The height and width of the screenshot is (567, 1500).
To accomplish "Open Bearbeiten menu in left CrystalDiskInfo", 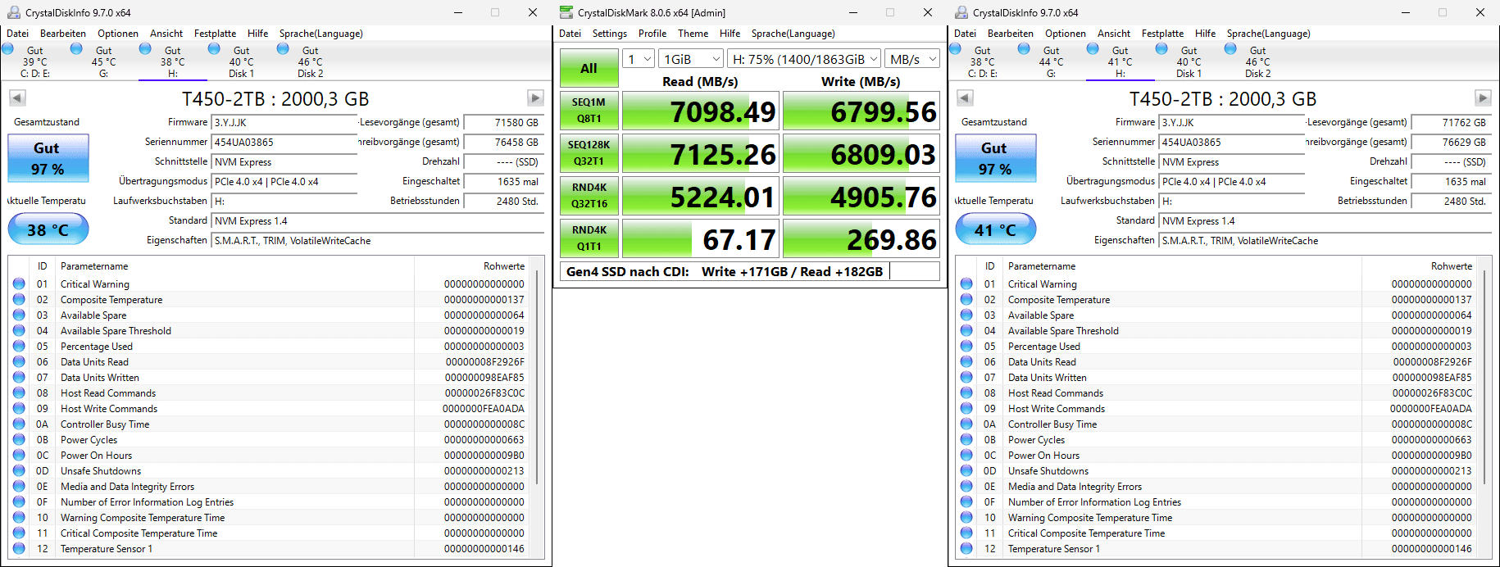I will (x=63, y=34).
